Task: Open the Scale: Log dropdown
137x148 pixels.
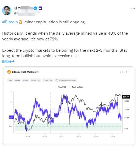Action: click(36, 80)
